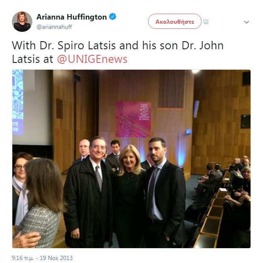Click the projection screen in the photo
The image size is (265, 263).
pyautogui.click(x=32, y=107)
